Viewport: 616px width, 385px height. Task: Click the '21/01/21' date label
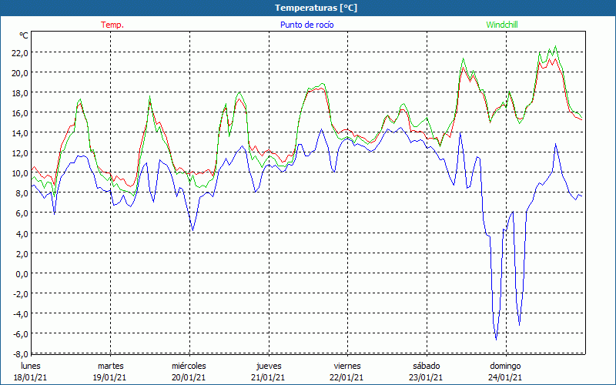pos(268,377)
